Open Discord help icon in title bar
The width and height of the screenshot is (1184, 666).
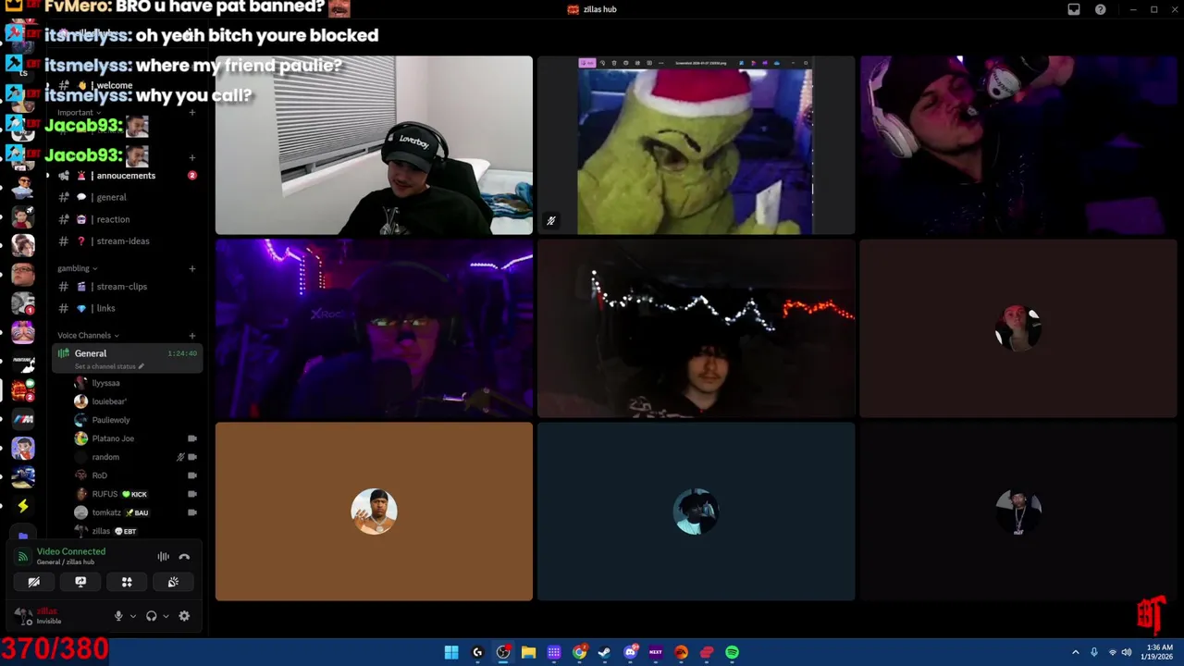[x=1100, y=9]
